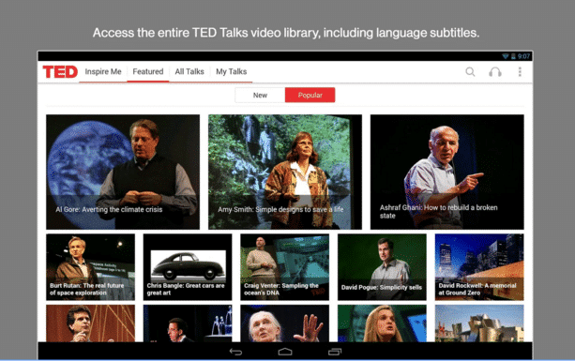Open Ashraf Ghani broken state talk

[x=447, y=172]
